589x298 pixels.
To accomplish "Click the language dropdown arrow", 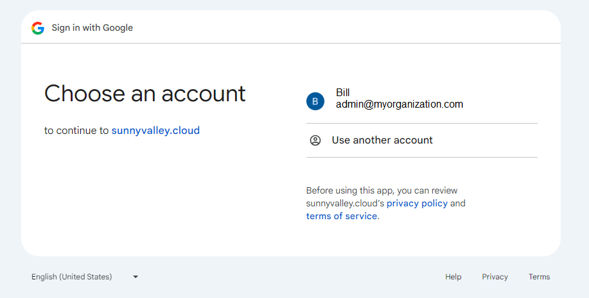I will (136, 277).
